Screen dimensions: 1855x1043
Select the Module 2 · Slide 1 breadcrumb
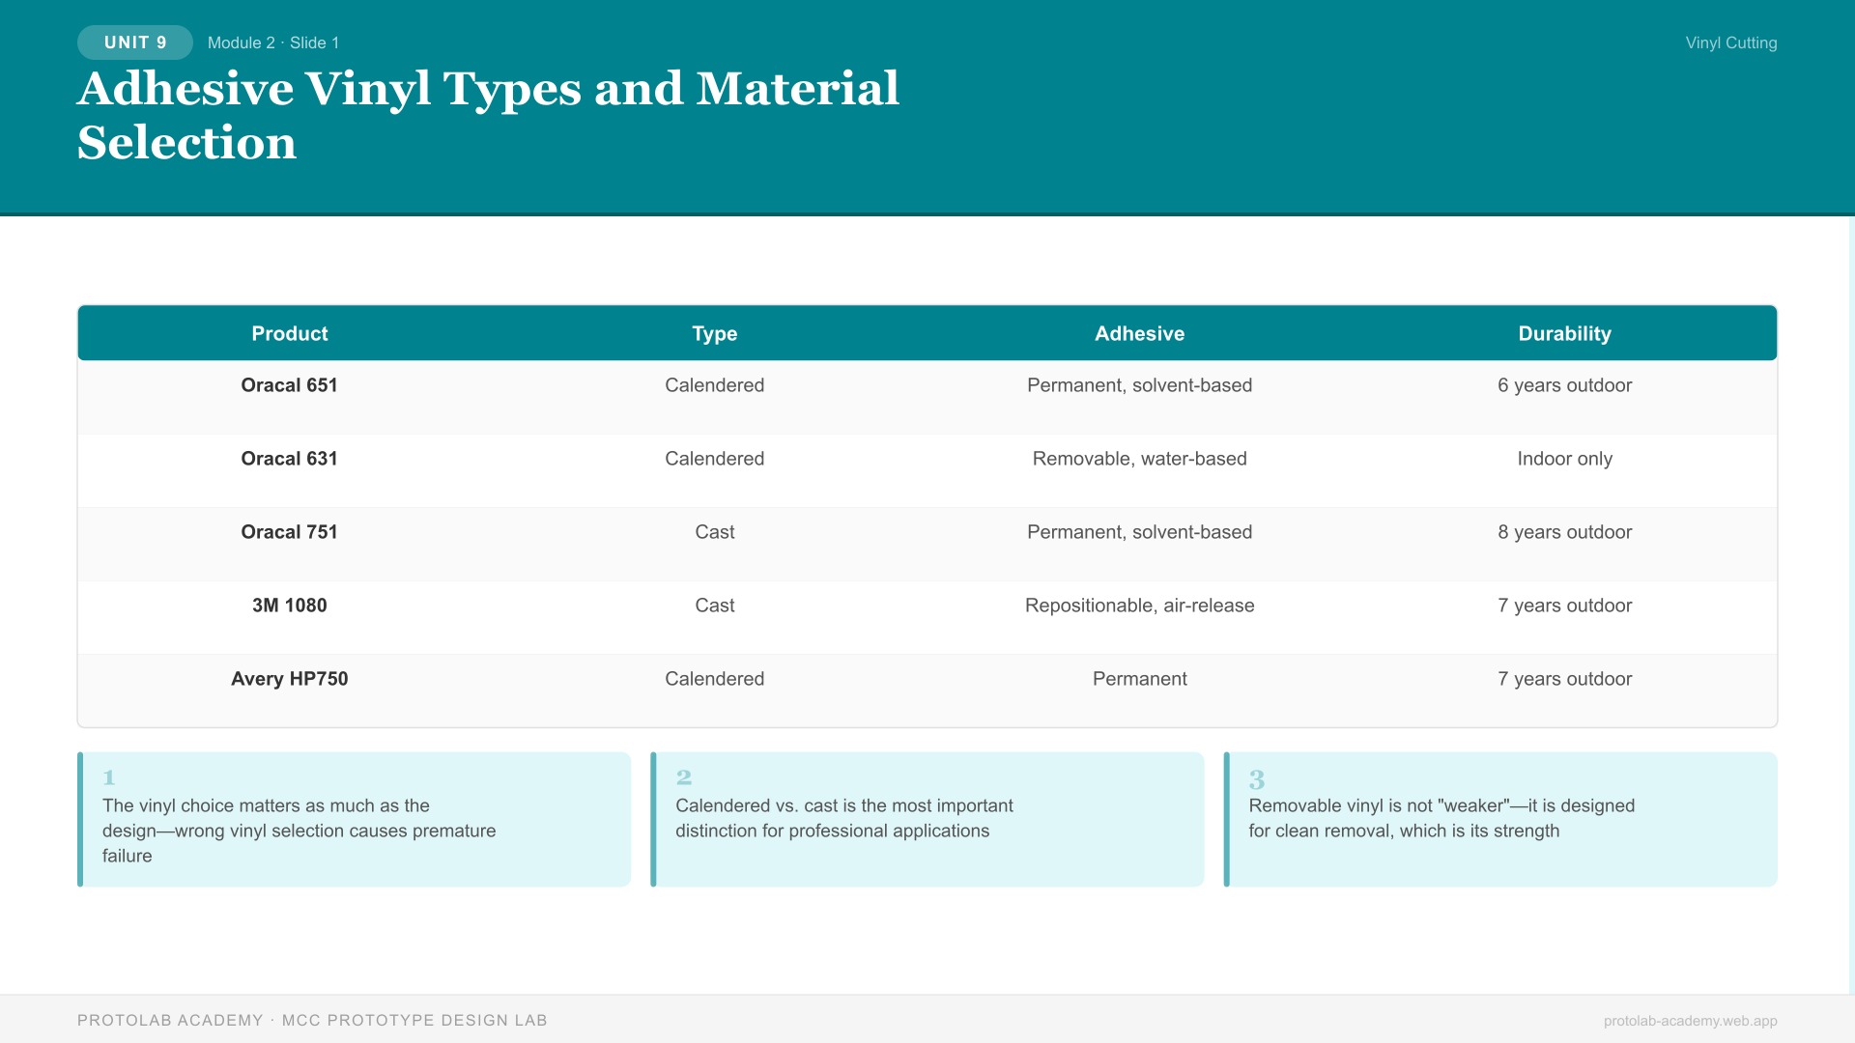[273, 42]
